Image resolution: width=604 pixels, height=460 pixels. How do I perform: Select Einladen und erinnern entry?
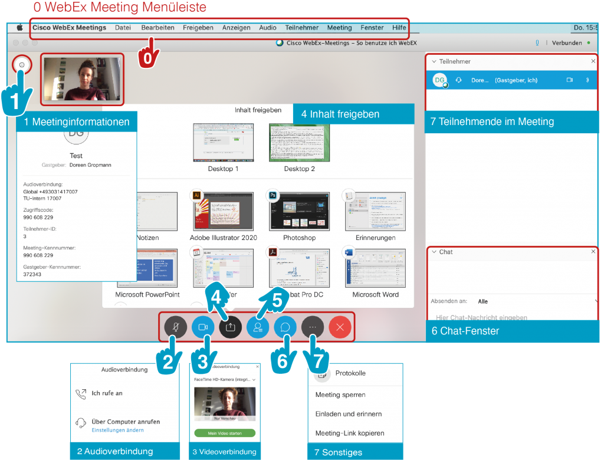click(x=349, y=414)
